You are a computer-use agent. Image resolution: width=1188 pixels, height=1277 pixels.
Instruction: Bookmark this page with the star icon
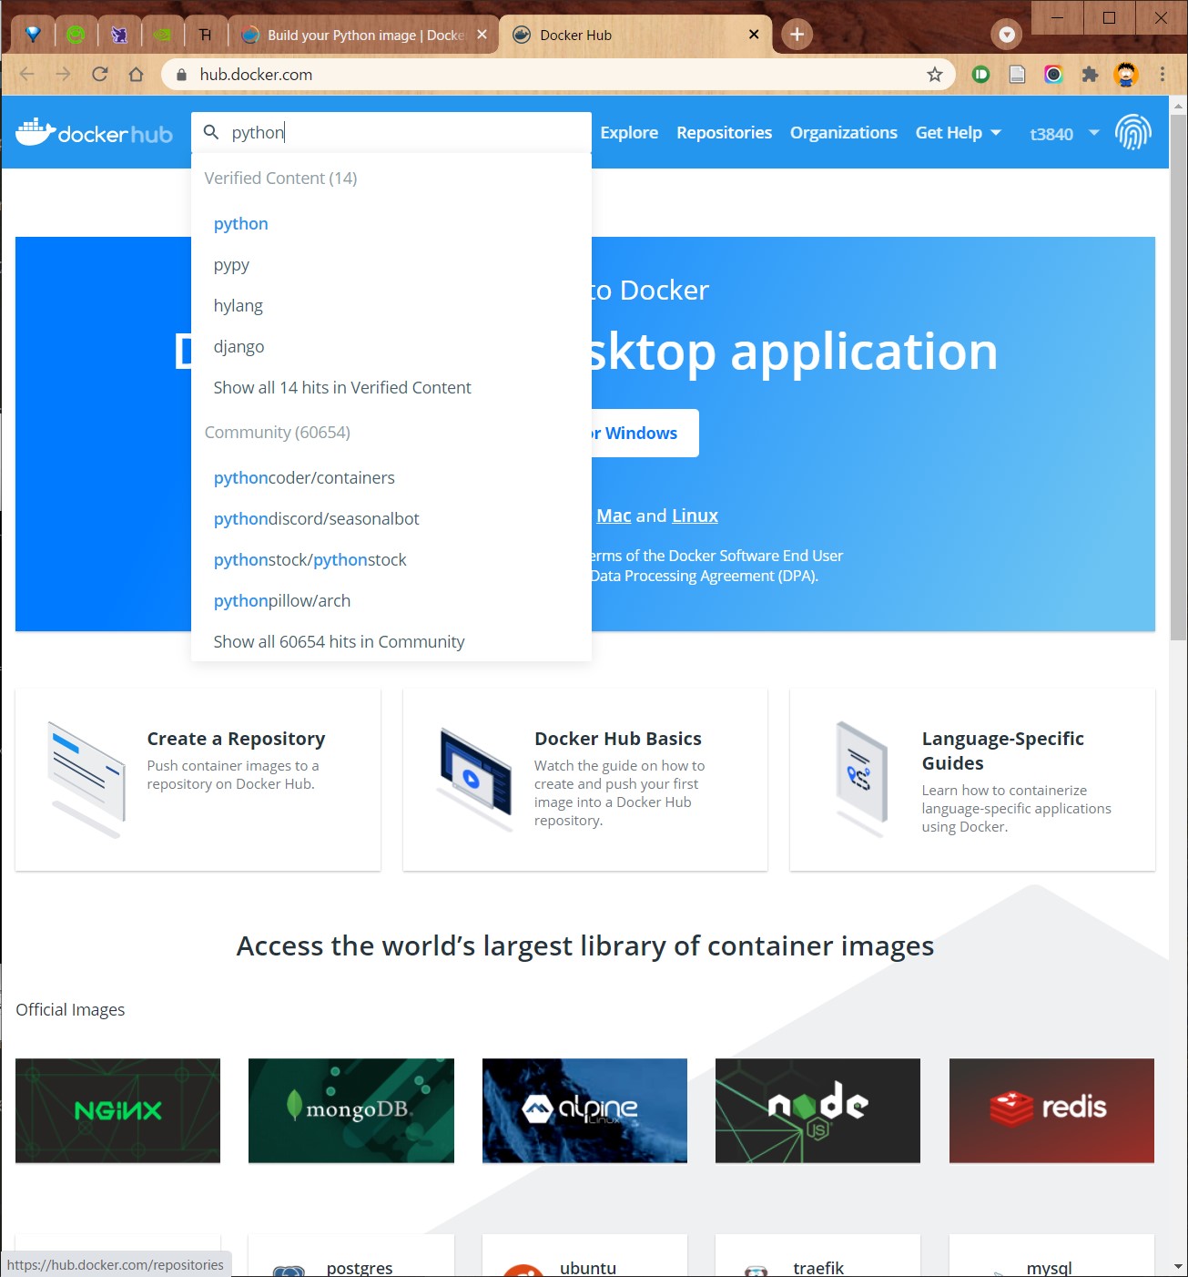934,75
